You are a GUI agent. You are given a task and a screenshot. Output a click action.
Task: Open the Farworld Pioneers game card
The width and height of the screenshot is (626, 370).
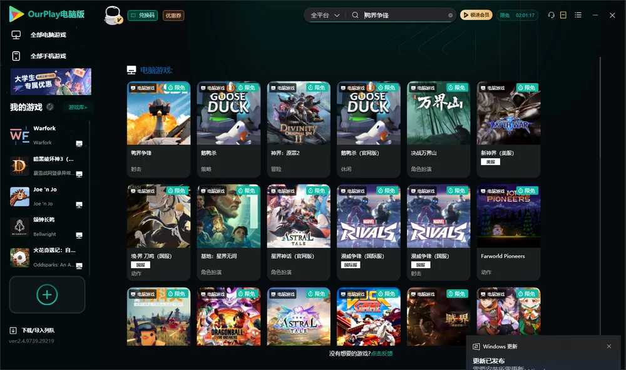[x=508, y=232]
